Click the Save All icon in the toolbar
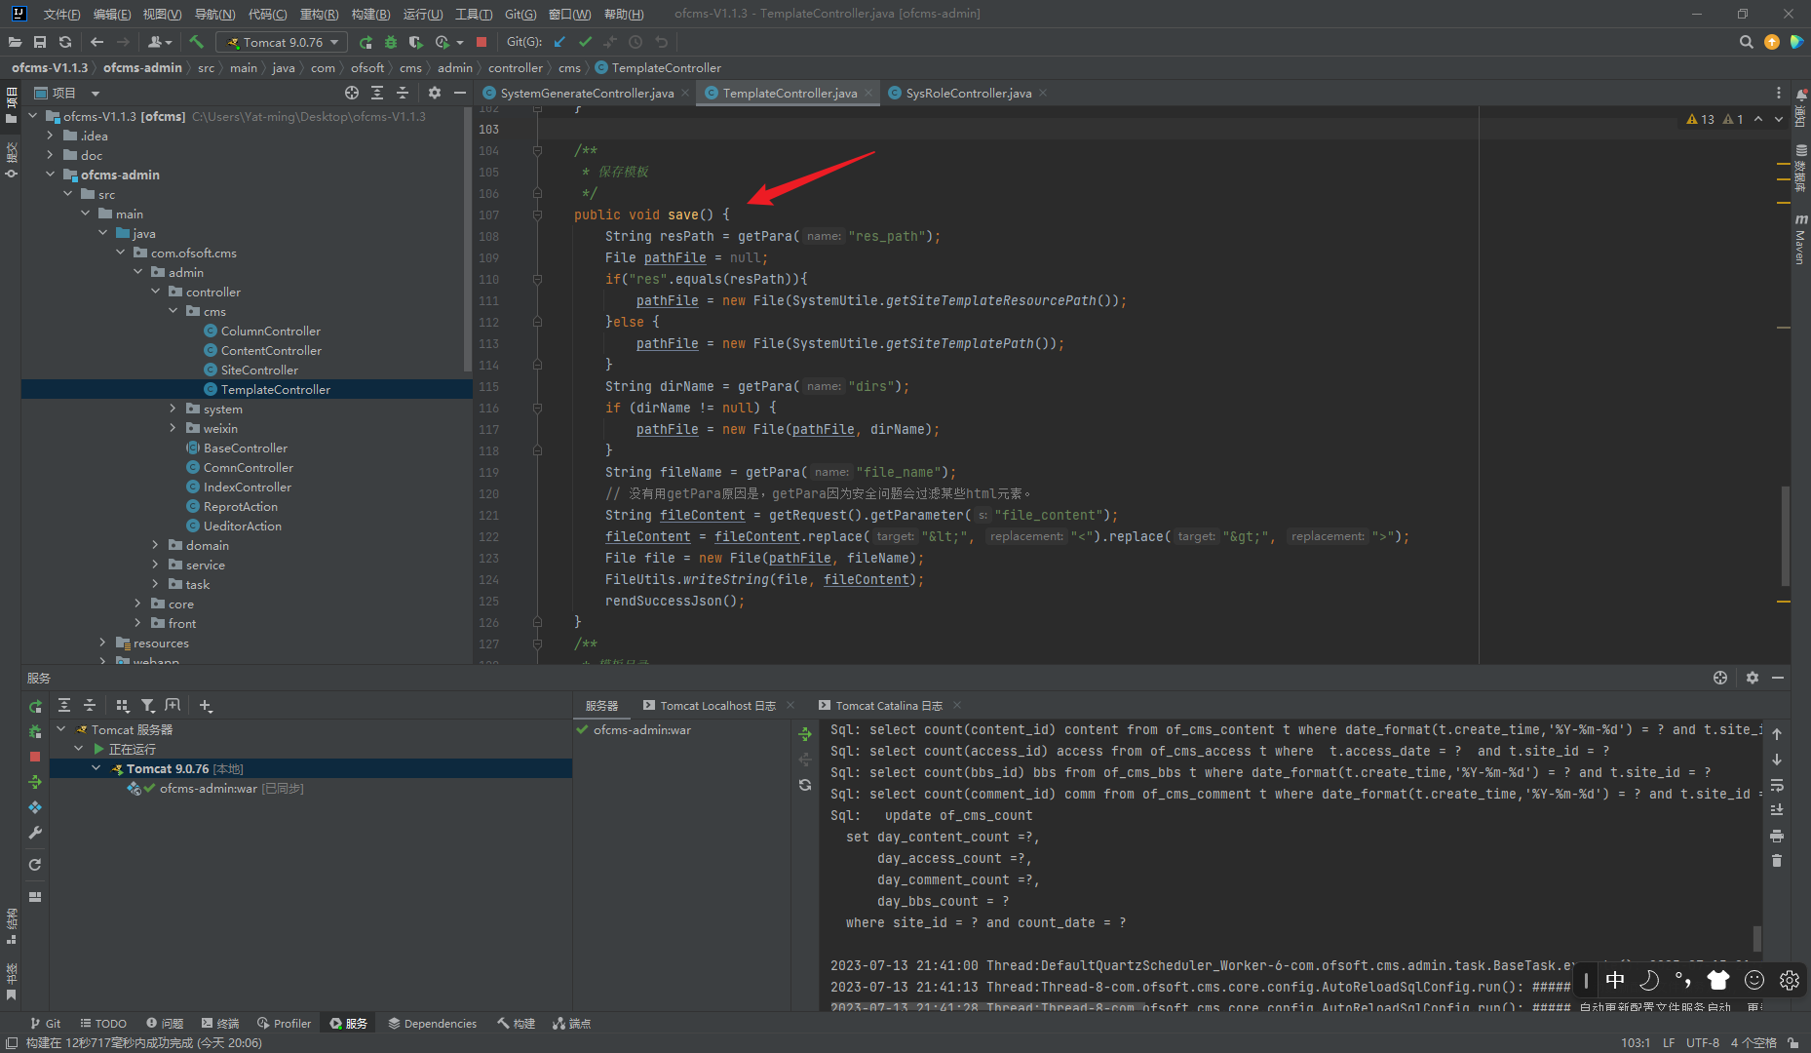Image resolution: width=1811 pixels, height=1053 pixels. point(40,42)
